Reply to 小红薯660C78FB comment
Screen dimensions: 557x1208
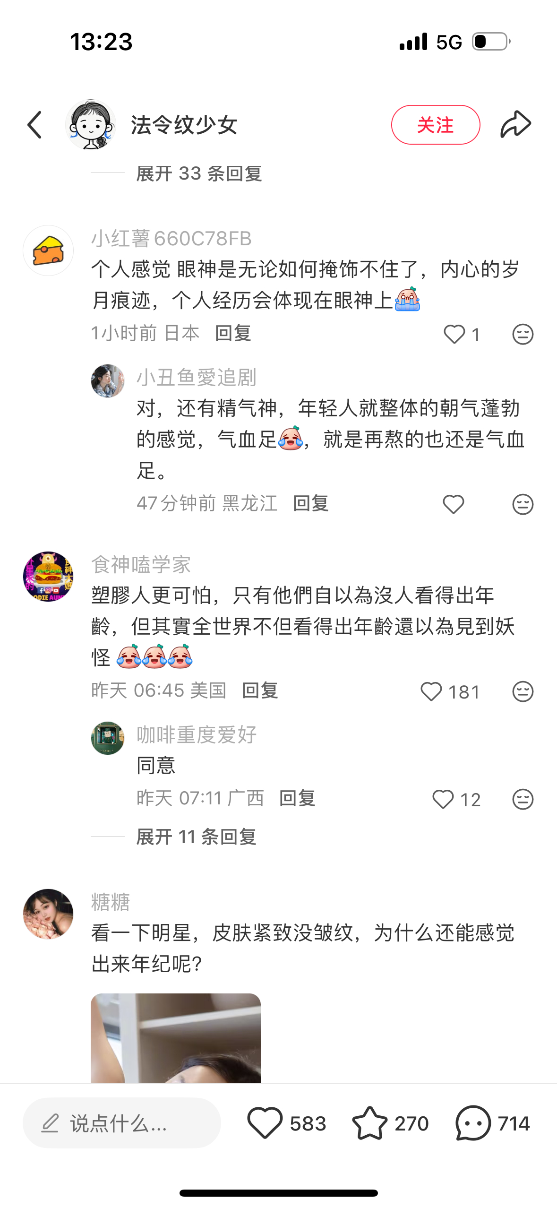pos(233,333)
